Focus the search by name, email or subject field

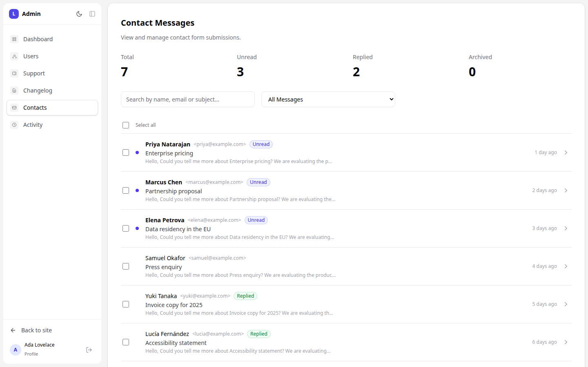point(188,99)
